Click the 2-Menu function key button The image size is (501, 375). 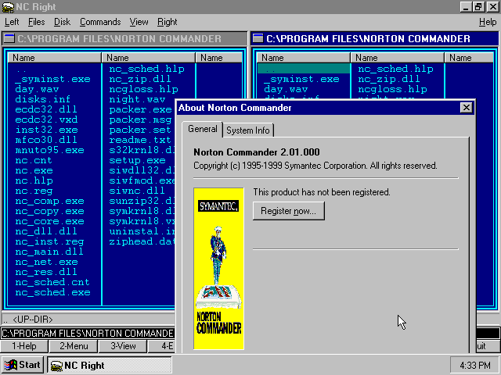[x=74, y=346]
